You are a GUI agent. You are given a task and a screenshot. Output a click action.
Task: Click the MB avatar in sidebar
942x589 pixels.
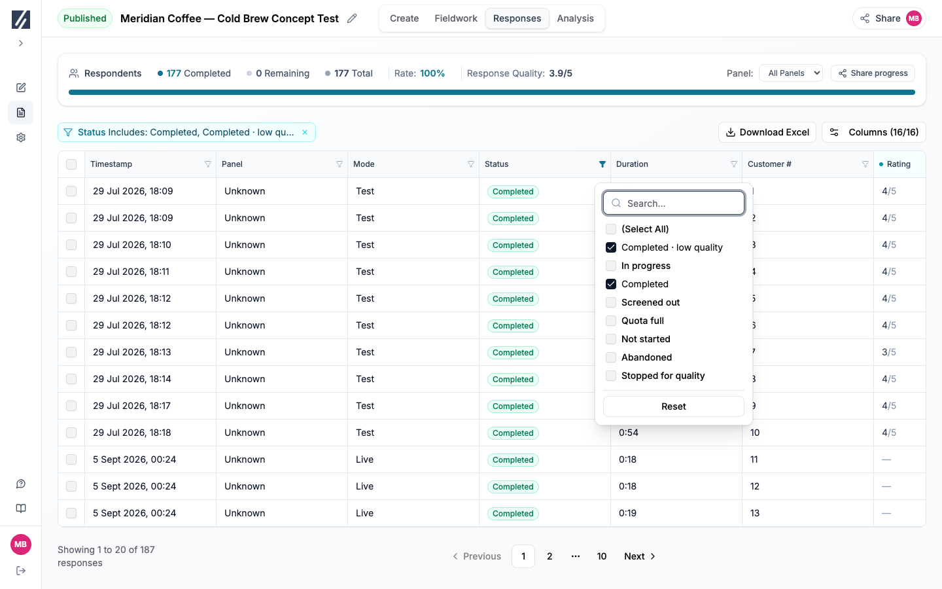pyautogui.click(x=21, y=544)
